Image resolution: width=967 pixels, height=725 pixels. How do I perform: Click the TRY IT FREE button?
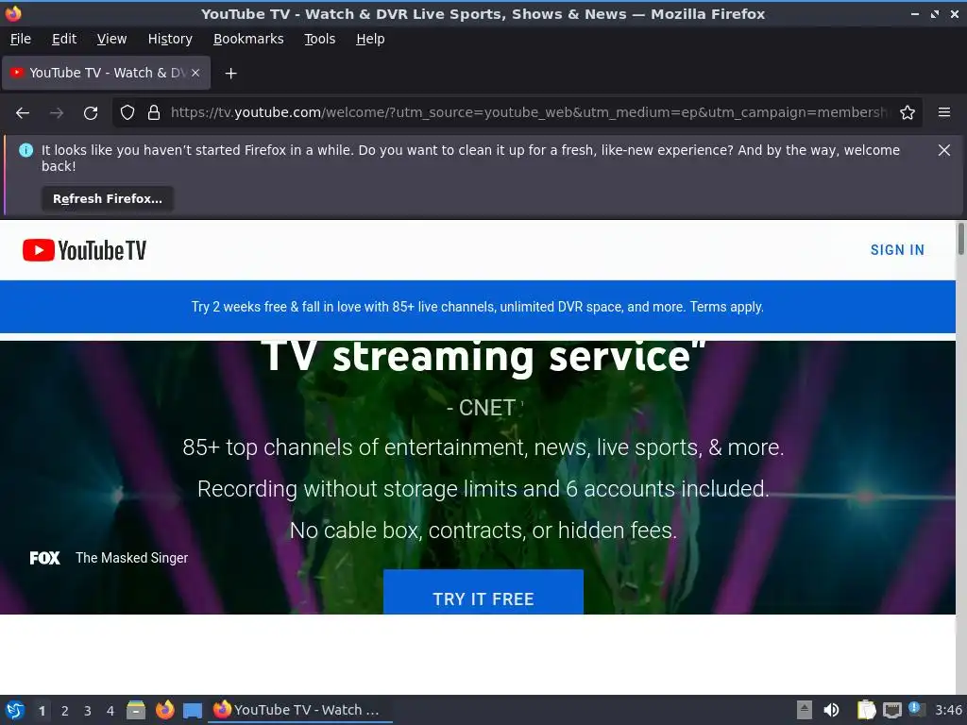click(x=483, y=592)
